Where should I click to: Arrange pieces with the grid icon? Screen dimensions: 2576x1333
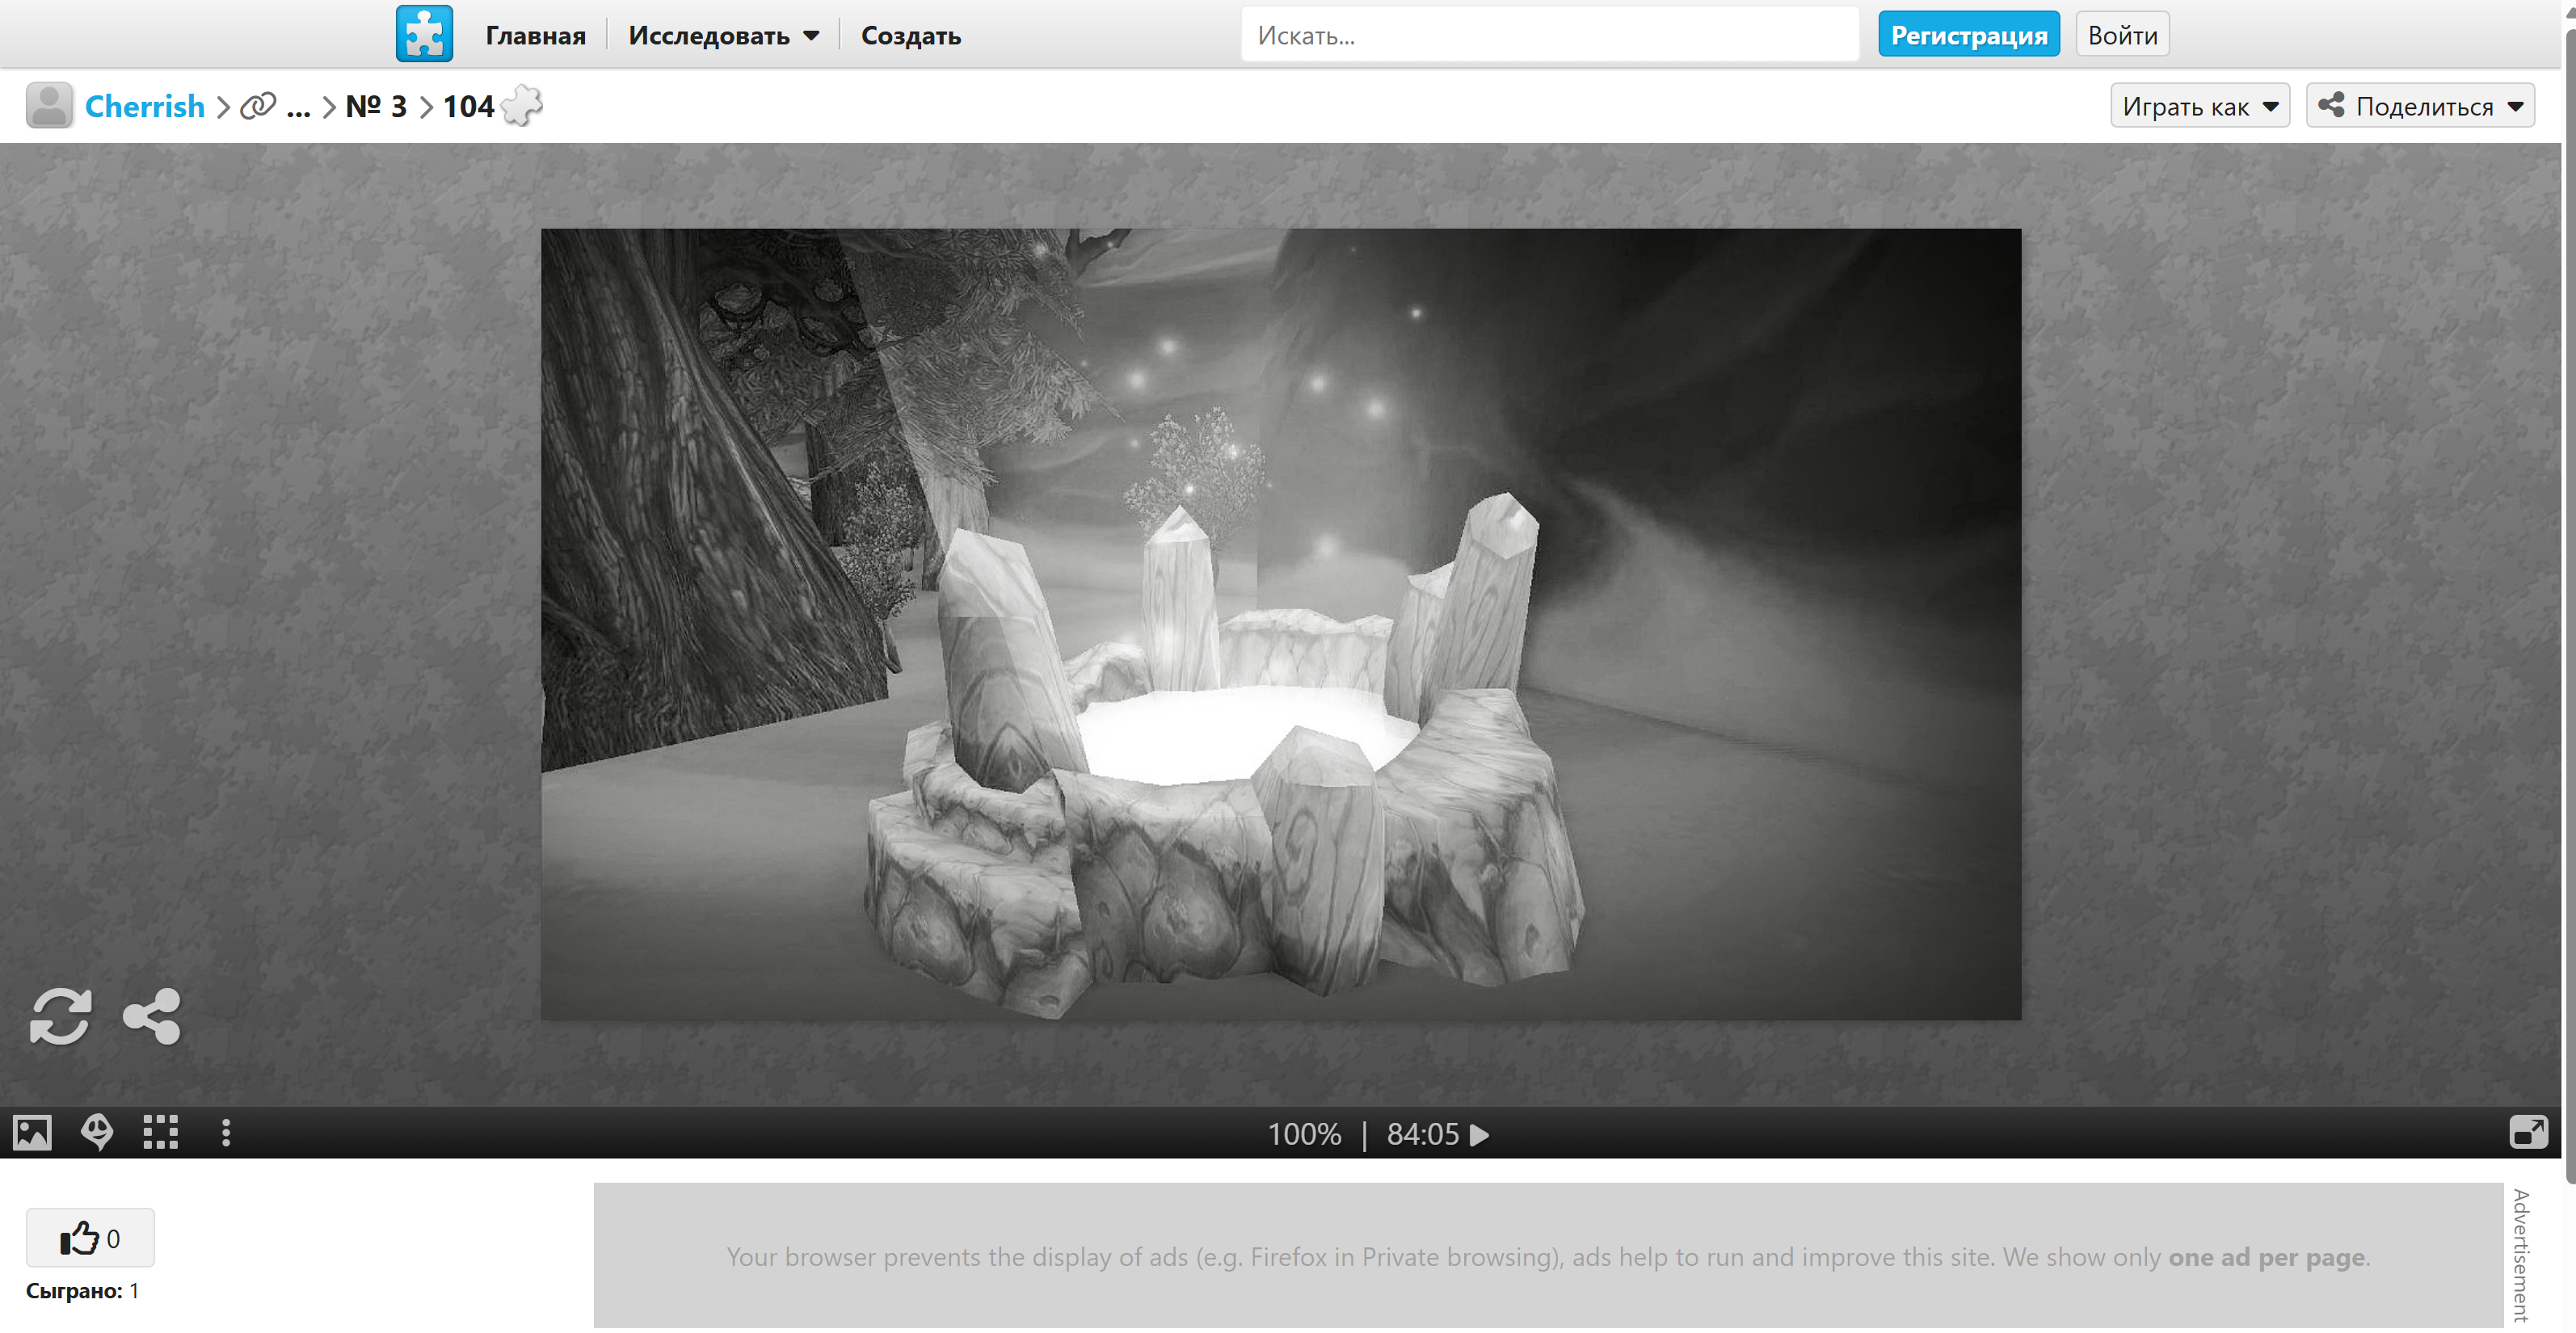pyautogui.click(x=160, y=1133)
